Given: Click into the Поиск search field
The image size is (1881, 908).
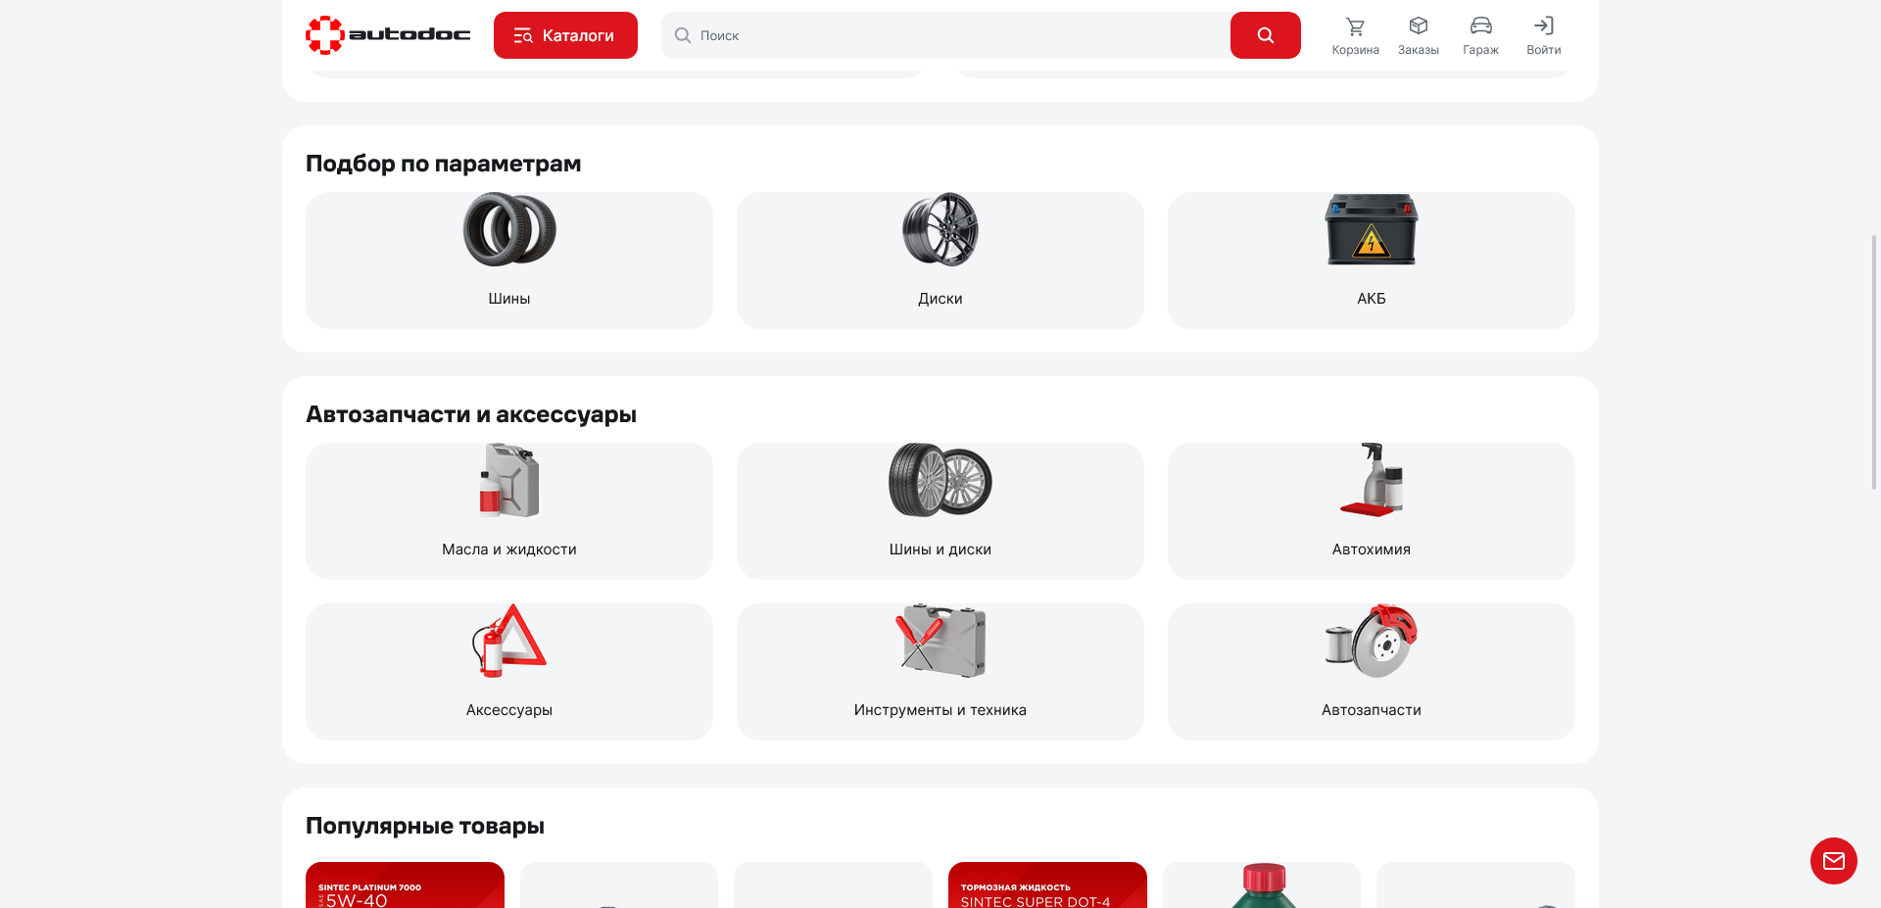Looking at the screenshot, I should coord(945,35).
